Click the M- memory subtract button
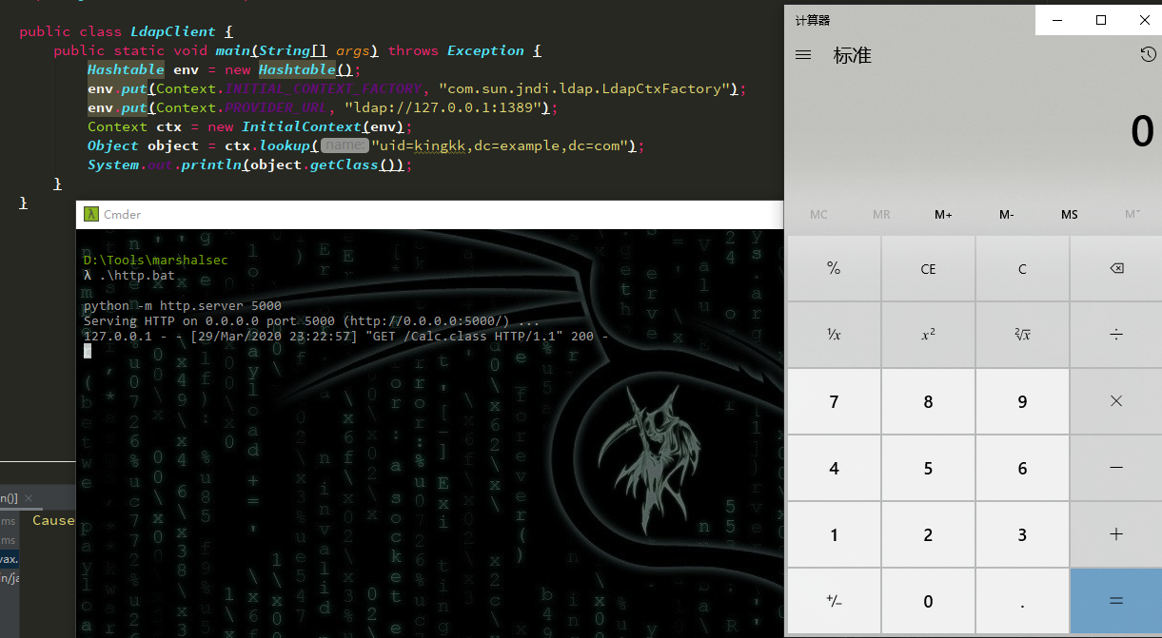The height and width of the screenshot is (638, 1162). coord(1006,214)
